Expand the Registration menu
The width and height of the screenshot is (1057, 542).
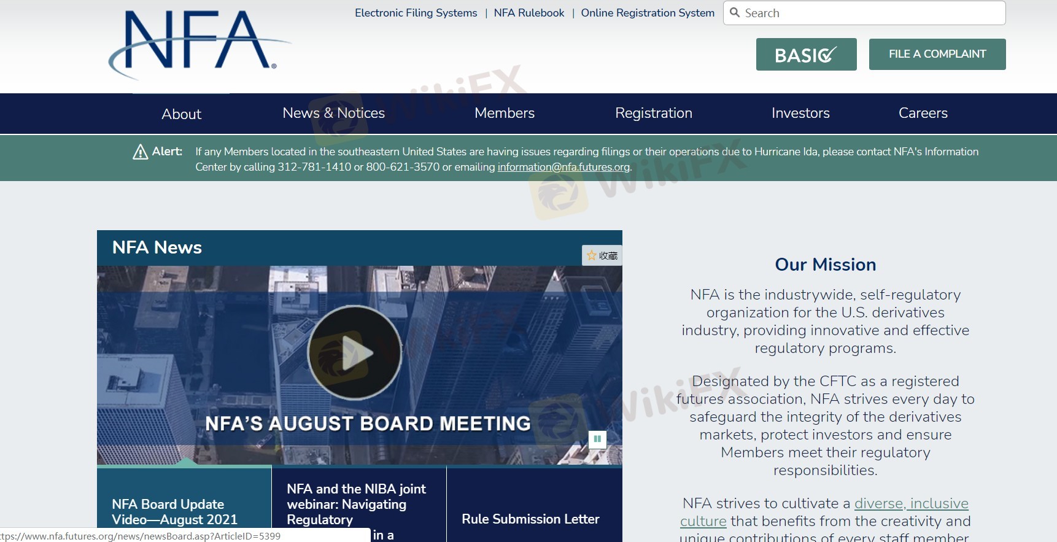click(x=653, y=113)
